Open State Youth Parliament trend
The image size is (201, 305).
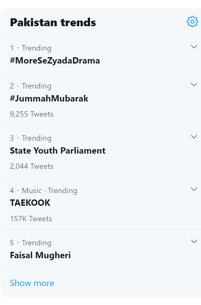tap(58, 150)
